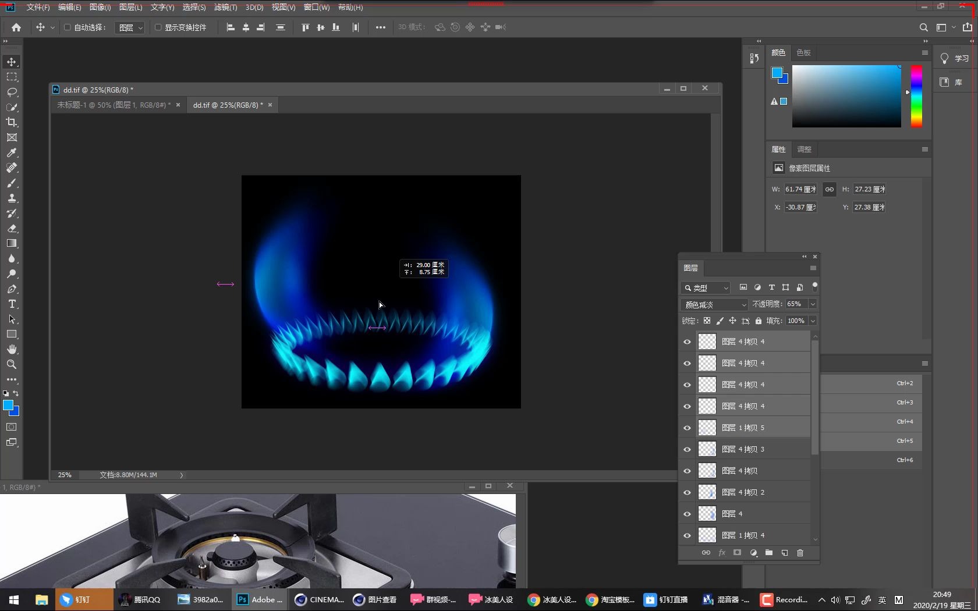Click the rainbow hue slider strip
Image resolution: width=978 pixels, height=611 pixels.
pyautogui.click(x=916, y=96)
